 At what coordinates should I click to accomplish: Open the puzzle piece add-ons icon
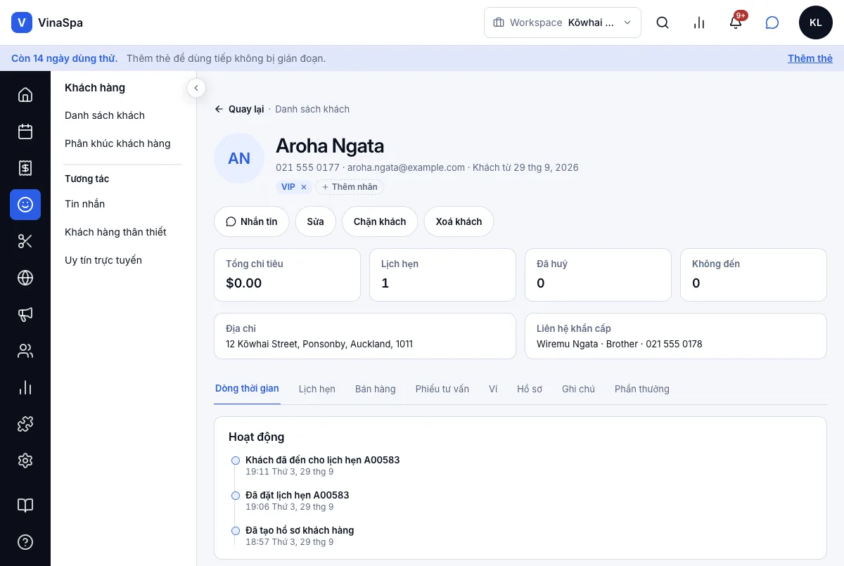click(x=25, y=424)
